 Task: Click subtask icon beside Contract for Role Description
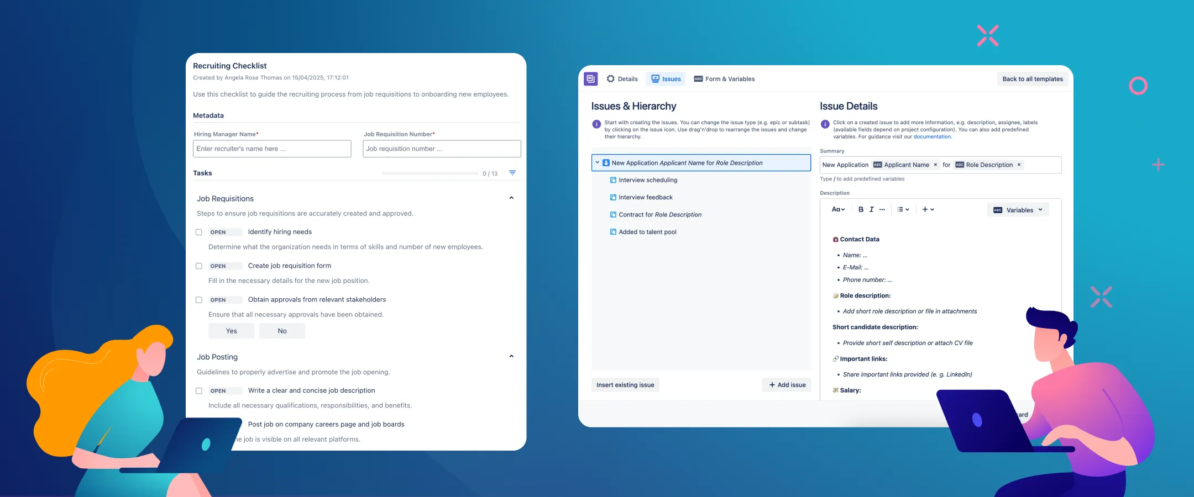tap(613, 215)
